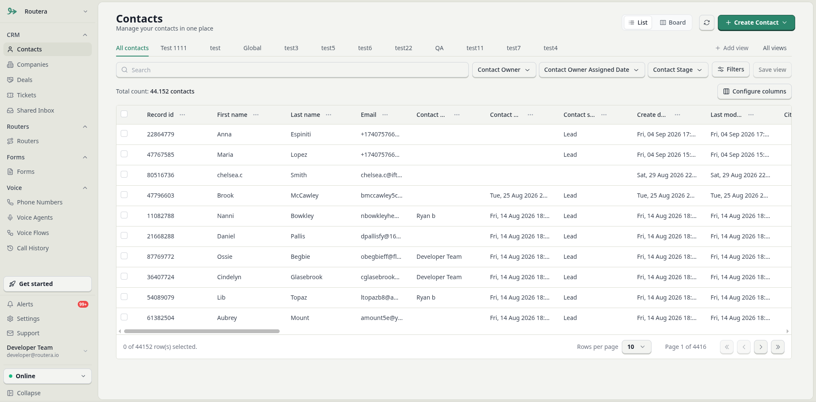The image size is (816, 402).
Task: Open the Contact Owner filter dropdown
Action: (x=504, y=70)
